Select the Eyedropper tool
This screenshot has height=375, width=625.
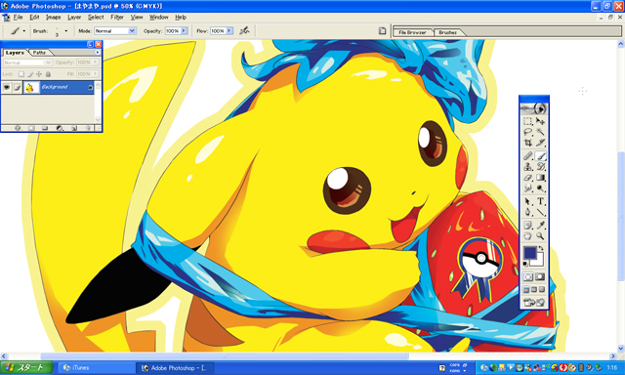pos(540,226)
